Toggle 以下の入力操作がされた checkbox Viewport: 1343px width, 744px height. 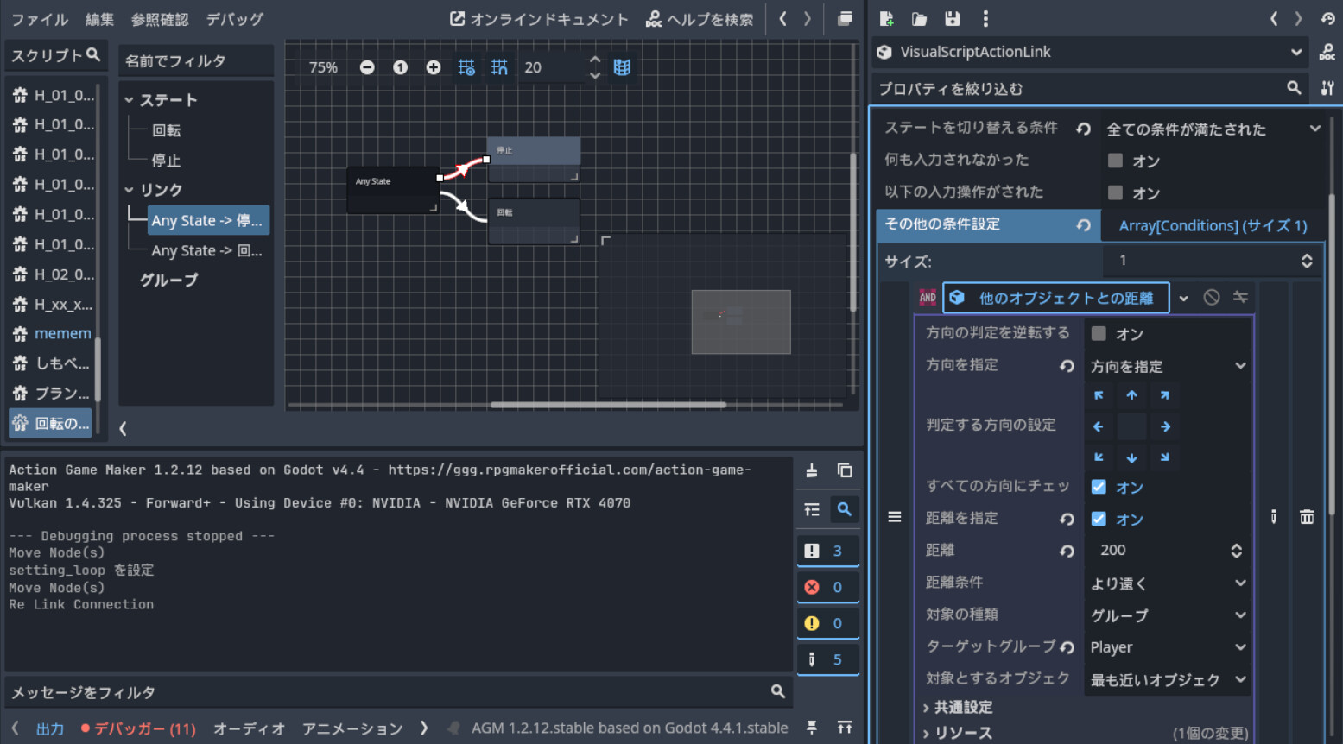(1116, 192)
